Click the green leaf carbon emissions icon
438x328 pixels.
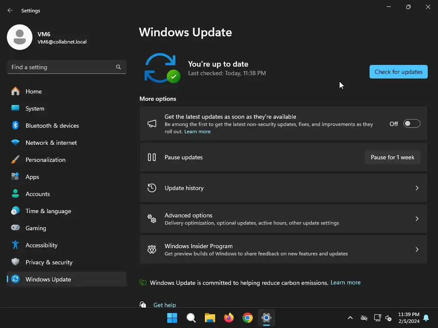(143, 283)
